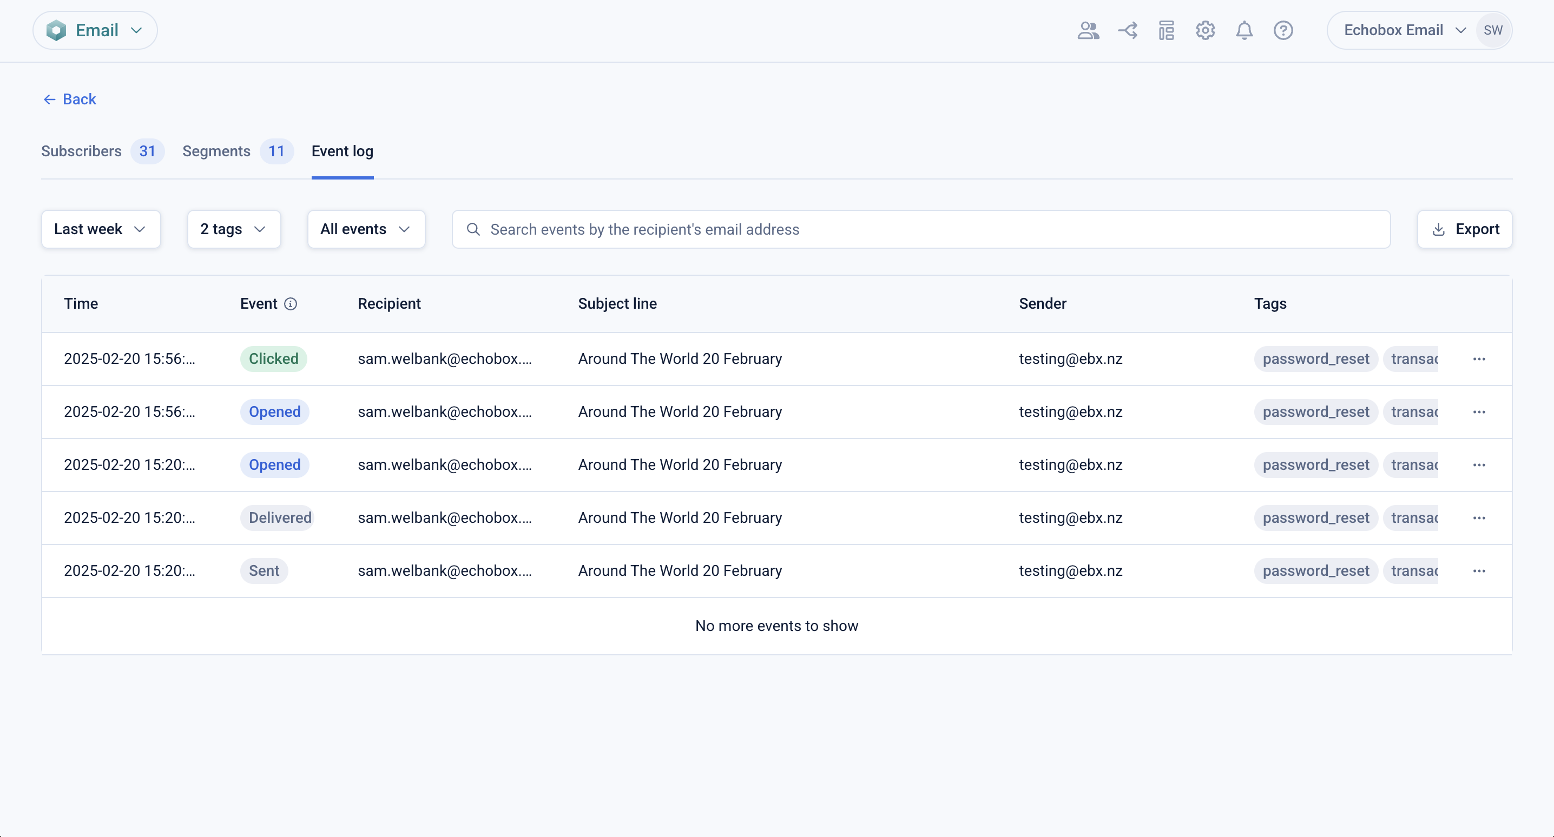Switch to the Segments tab
The image size is (1554, 837).
click(216, 151)
